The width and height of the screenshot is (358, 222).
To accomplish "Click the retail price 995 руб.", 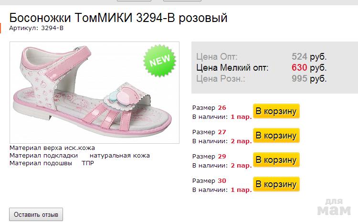I will (x=309, y=79).
